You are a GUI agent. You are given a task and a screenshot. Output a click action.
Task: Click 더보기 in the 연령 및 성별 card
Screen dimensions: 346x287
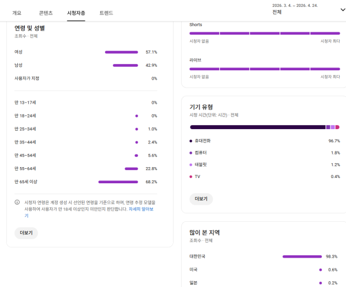27,233
